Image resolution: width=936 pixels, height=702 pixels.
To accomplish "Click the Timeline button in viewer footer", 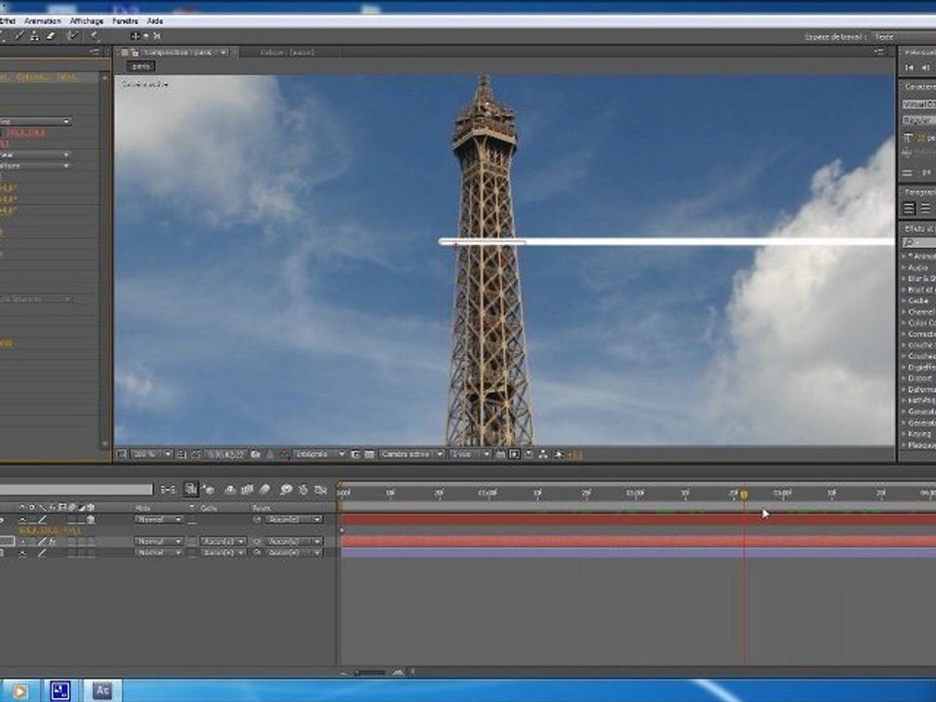I will [528, 454].
